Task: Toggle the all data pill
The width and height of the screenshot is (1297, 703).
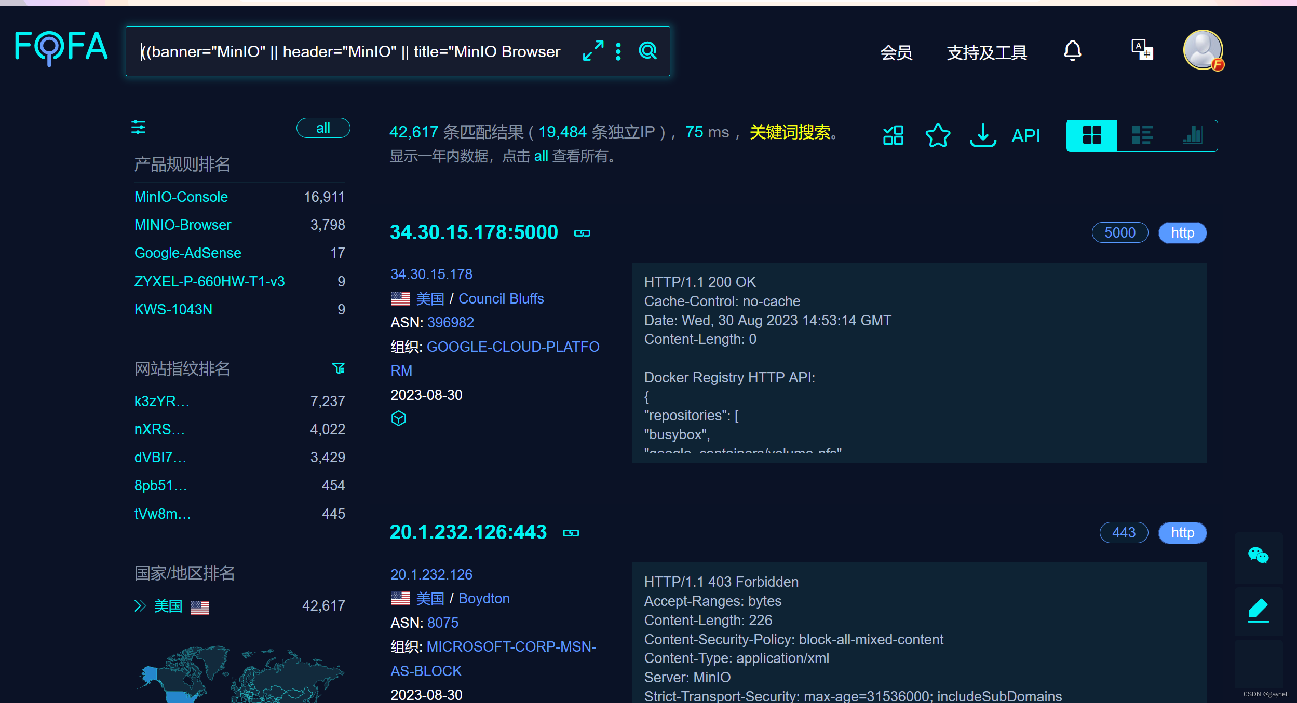Action: pyautogui.click(x=323, y=128)
